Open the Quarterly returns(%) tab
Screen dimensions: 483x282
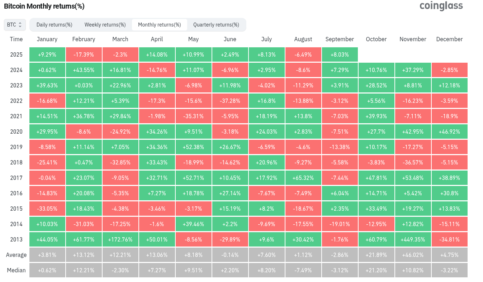pos(216,25)
